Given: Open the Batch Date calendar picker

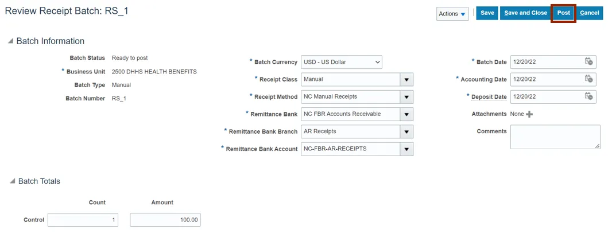Looking at the screenshot, I should point(588,62).
